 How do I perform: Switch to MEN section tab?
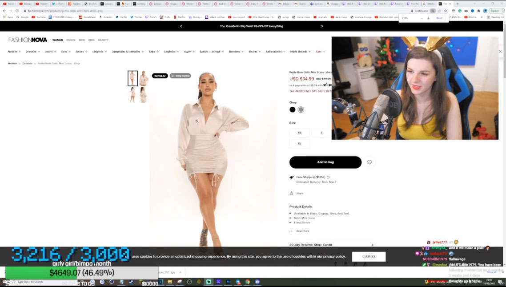point(82,40)
